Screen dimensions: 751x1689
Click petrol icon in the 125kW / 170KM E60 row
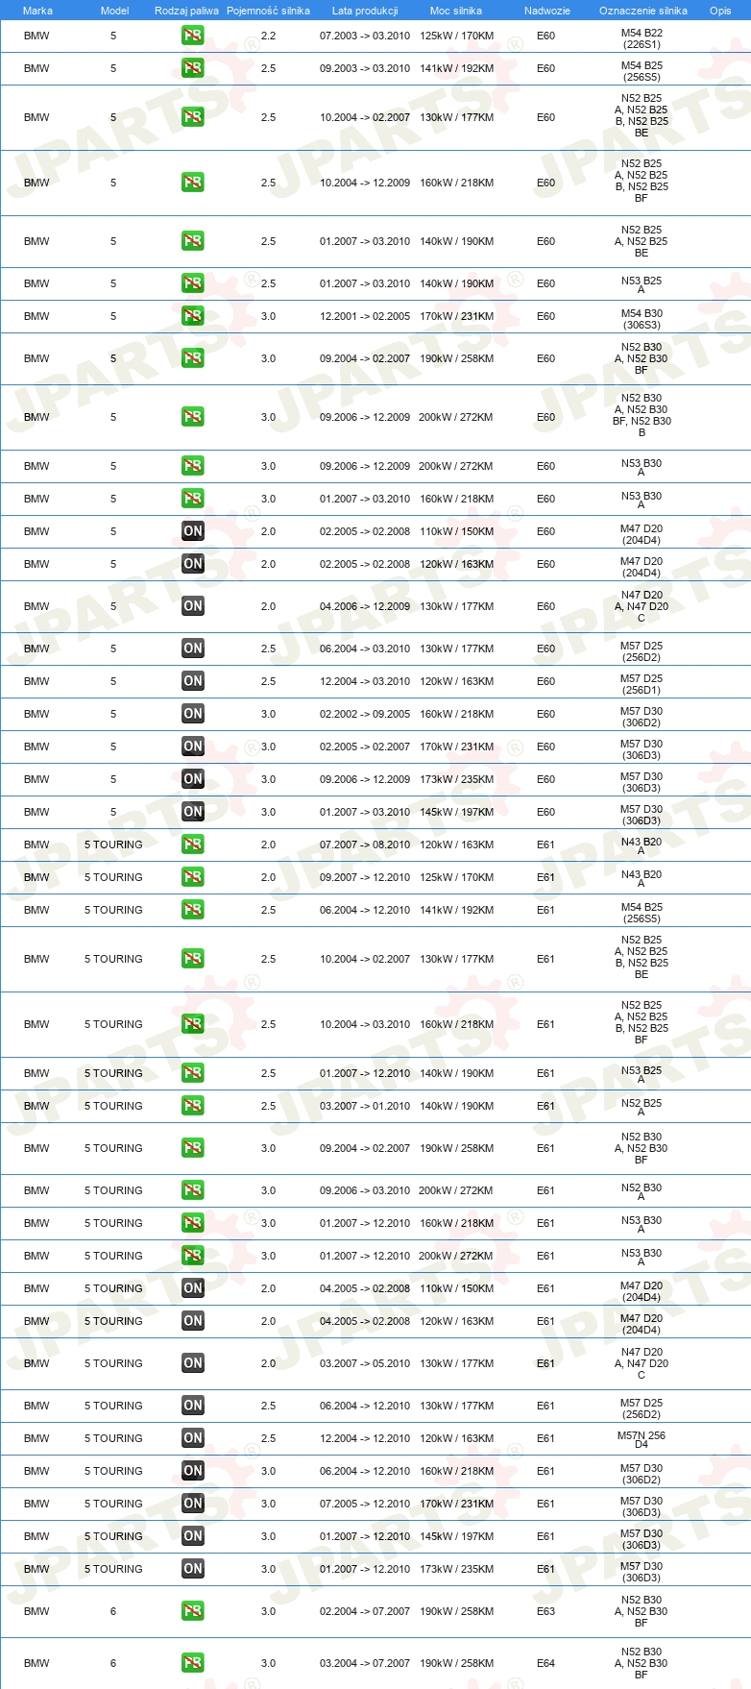(x=193, y=36)
